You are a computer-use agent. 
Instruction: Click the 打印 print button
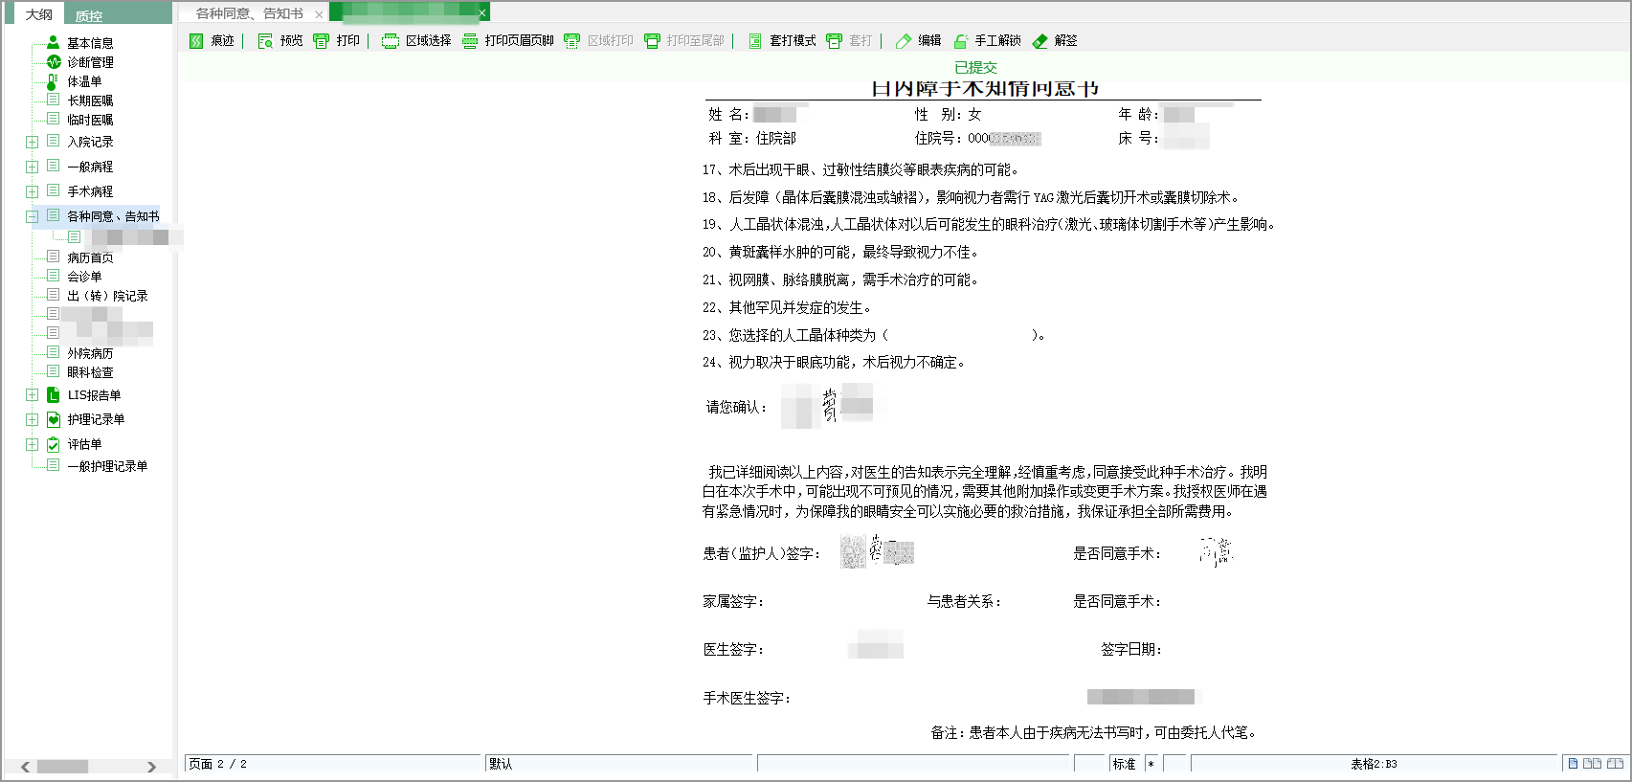coord(336,40)
